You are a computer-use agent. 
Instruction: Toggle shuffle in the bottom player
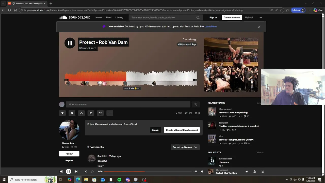tap(85, 172)
